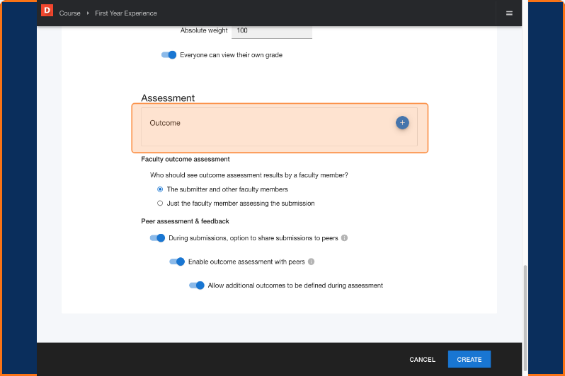Viewport: 565px width, 376px height.
Task: Click Faculty outcome assessment heading
Action: [186, 159]
